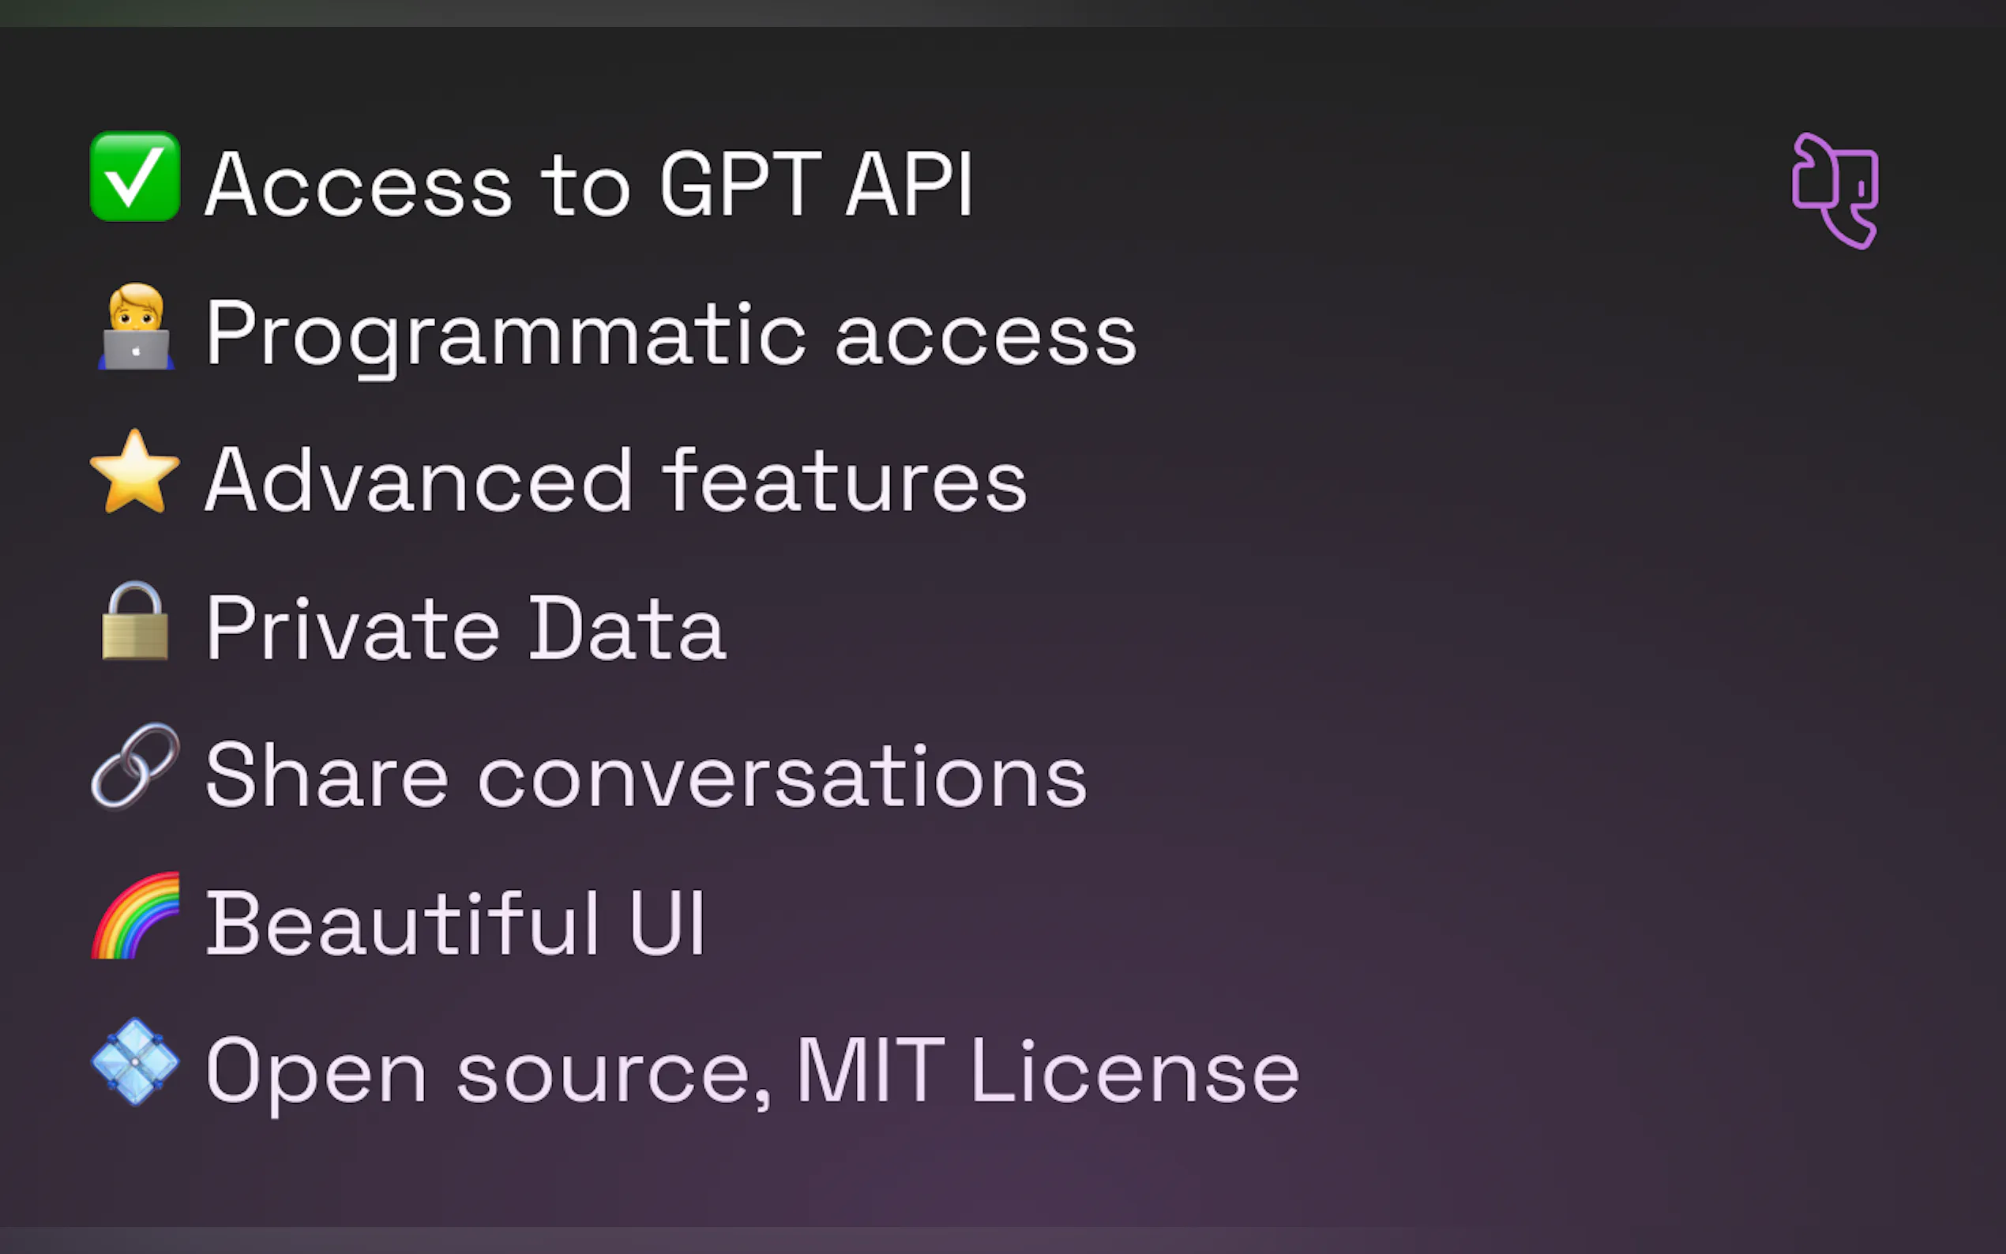Image resolution: width=2006 pixels, height=1254 pixels.
Task: Click the padlock emoji
Action: pos(134,621)
